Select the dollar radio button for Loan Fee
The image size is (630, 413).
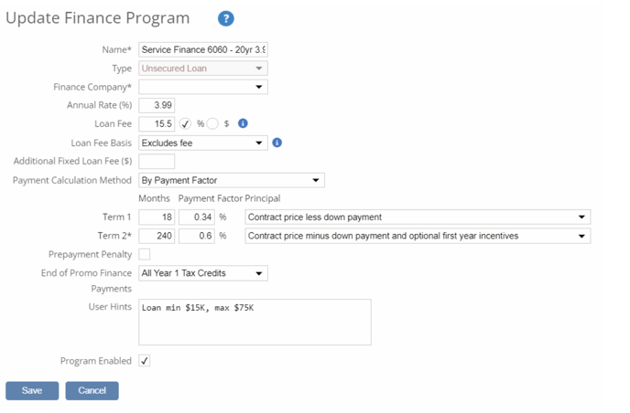point(212,123)
